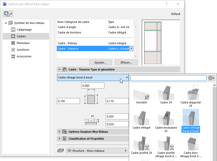The image size is (217, 161).
Task: Expand Classification et Propriétés section
Action: click(60, 139)
